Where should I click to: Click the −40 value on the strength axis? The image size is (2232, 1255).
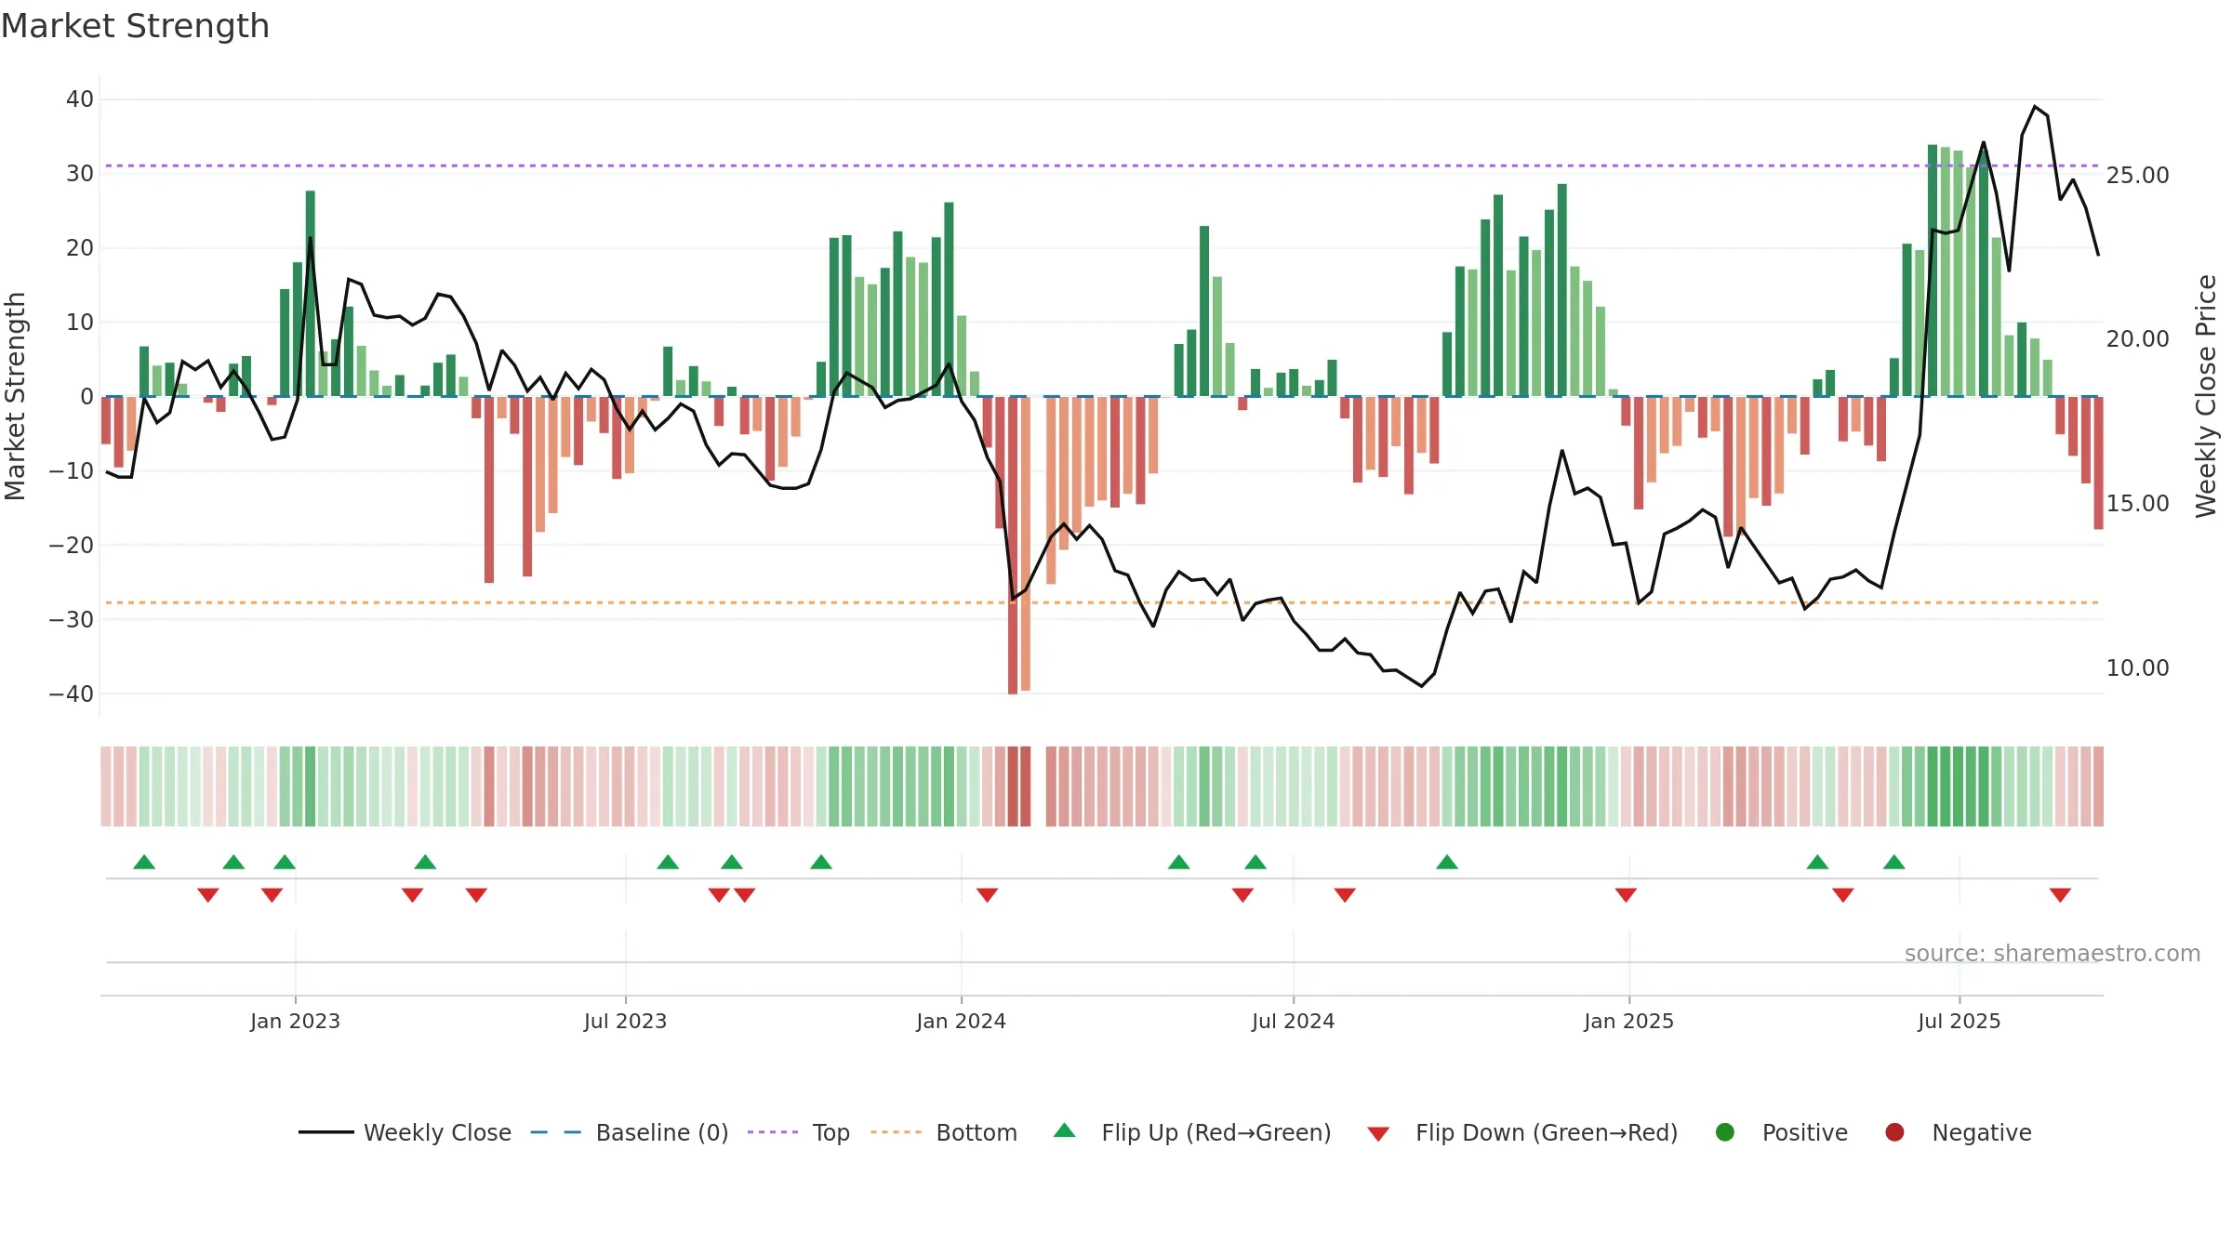click(72, 694)
